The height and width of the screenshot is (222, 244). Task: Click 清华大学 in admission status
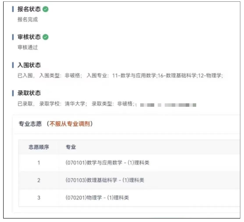75,104
